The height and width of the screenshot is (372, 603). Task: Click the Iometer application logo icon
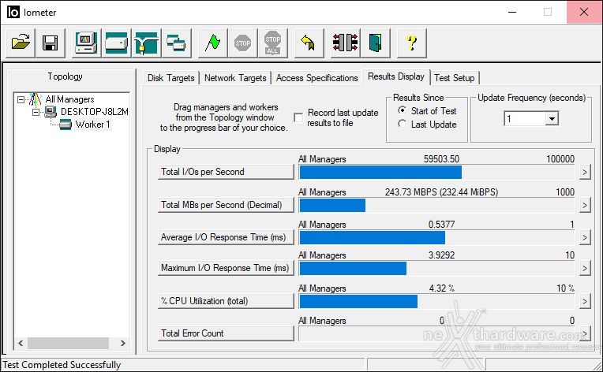coord(13,13)
